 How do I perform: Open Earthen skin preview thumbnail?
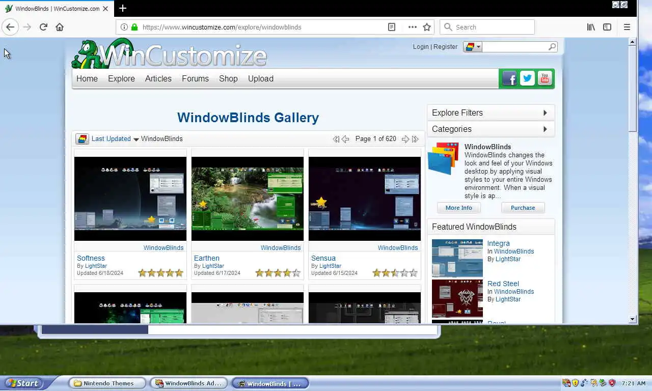click(248, 199)
